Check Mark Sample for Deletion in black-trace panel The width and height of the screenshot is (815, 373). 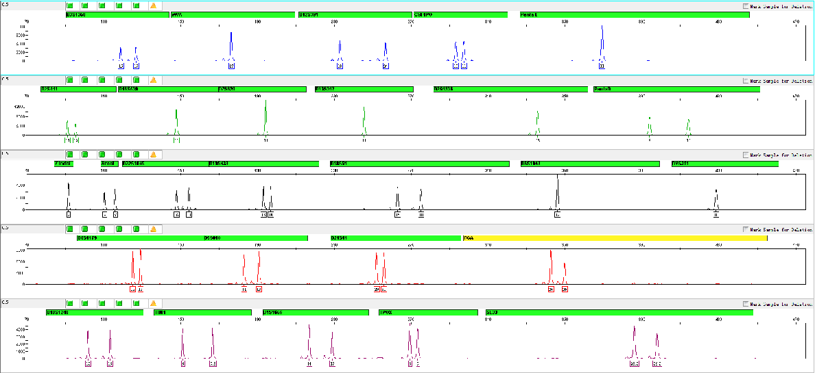[x=746, y=155]
